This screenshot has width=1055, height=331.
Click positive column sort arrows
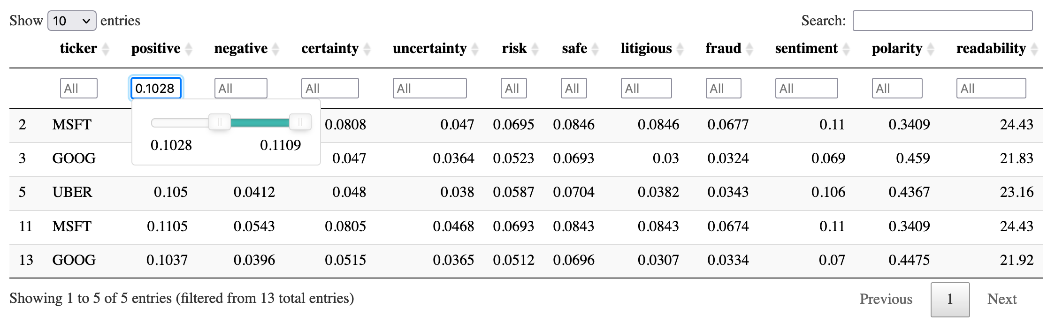pos(189,49)
